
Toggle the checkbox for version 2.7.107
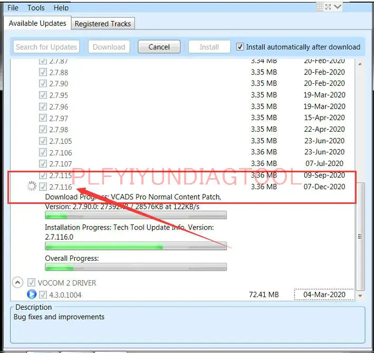coord(43,164)
